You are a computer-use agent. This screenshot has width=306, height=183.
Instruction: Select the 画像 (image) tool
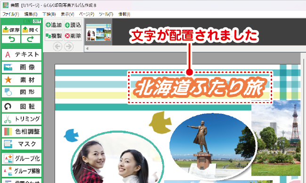22,67
